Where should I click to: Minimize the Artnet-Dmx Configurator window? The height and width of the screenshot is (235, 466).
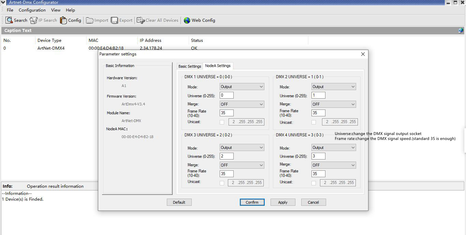coord(448,2)
